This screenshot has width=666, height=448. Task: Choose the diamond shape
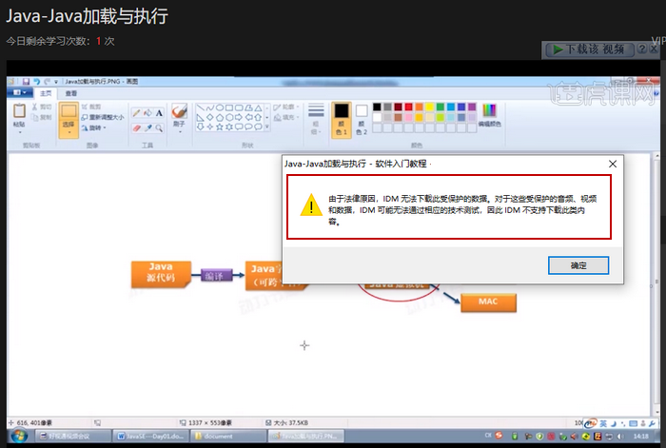pyautogui.click(x=210, y=117)
